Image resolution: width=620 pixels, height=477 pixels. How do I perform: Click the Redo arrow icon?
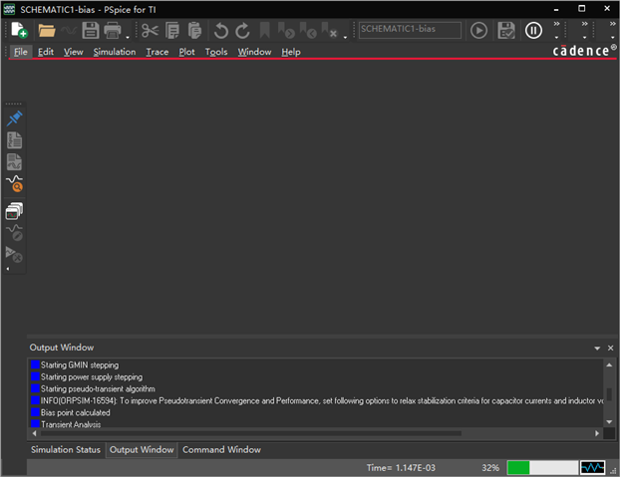(x=243, y=31)
